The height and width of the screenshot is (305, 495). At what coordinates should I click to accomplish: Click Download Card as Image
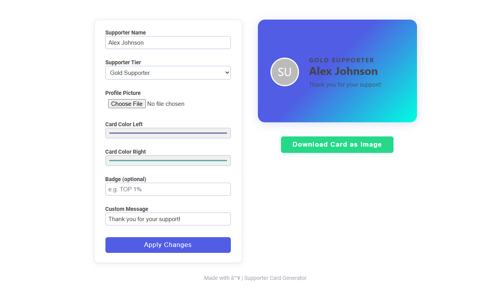coord(337,144)
